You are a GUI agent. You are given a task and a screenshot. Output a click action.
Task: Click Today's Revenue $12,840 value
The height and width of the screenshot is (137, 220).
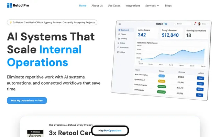pos(170,35)
